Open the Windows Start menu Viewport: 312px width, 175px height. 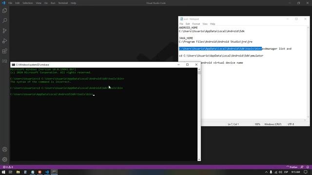[x=3, y=172]
